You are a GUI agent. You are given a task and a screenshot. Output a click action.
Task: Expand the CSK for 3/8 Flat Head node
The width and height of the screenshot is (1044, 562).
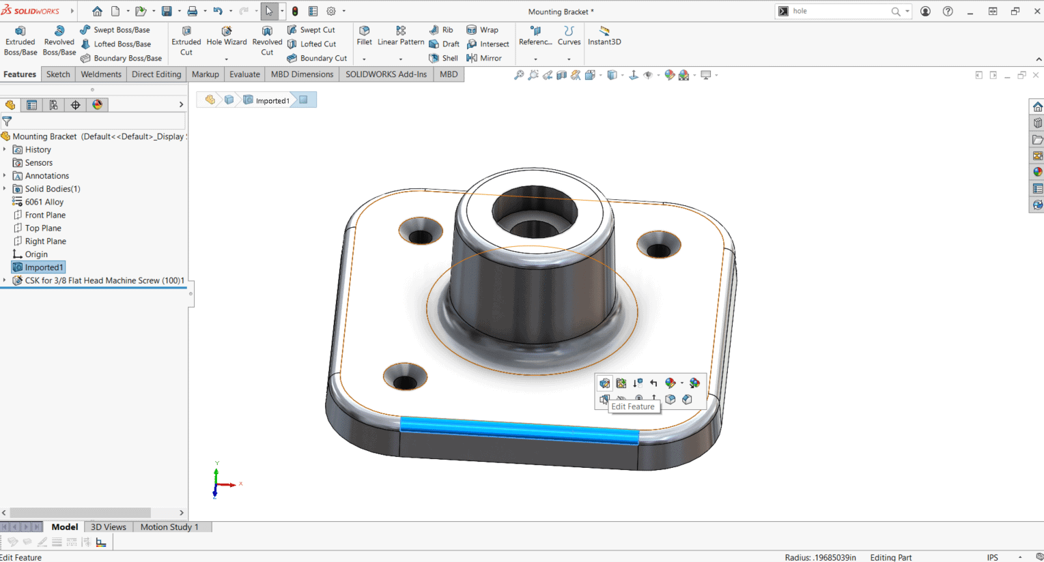click(x=5, y=280)
